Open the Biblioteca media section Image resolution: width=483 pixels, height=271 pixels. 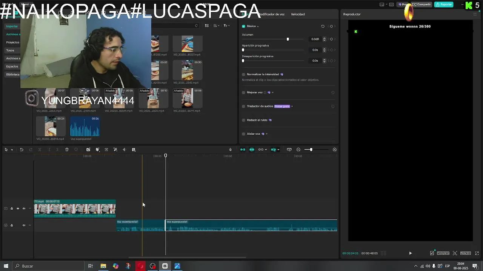pos(12,75)
